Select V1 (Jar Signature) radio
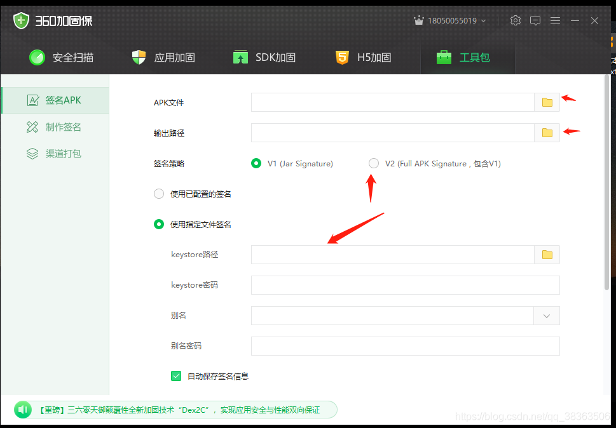 tap(256, 163)
